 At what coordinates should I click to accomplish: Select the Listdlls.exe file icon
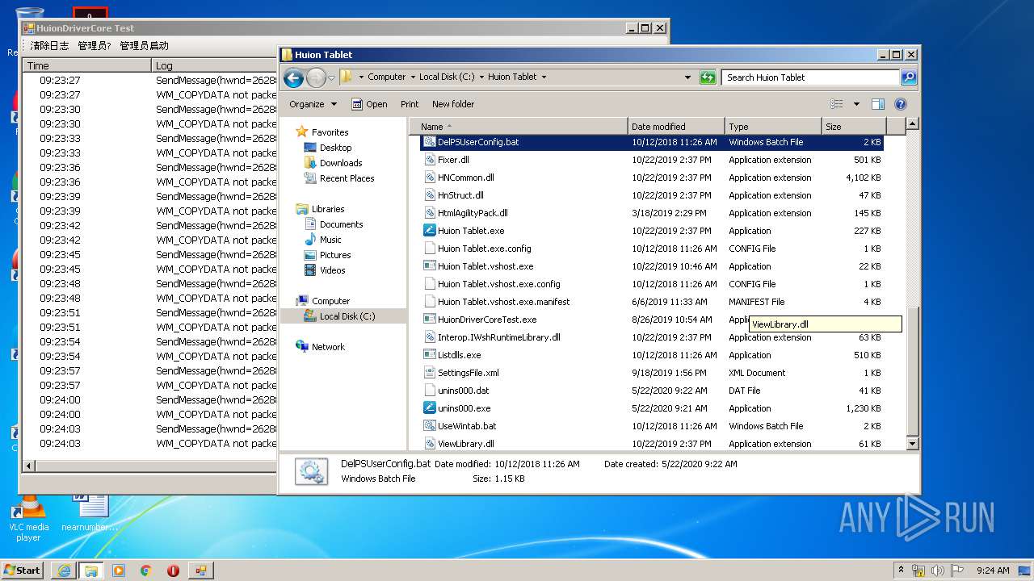pos(430,355)
